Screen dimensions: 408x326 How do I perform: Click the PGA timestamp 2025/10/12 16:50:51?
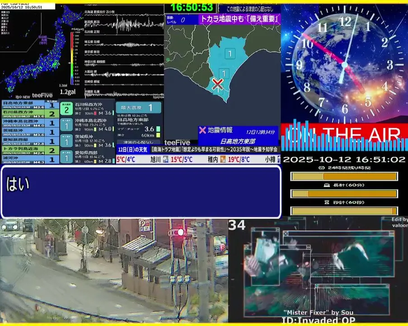click(22, 7)
